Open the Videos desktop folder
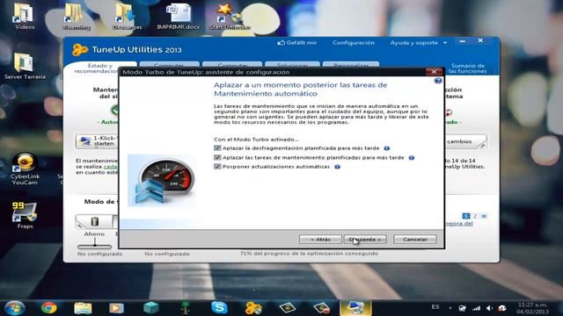Viewport: 563px width, 316px height. pos(25,16)
